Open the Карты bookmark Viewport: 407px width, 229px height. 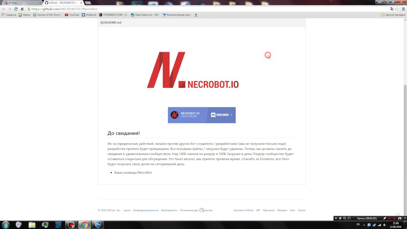[x=25, y=15]
